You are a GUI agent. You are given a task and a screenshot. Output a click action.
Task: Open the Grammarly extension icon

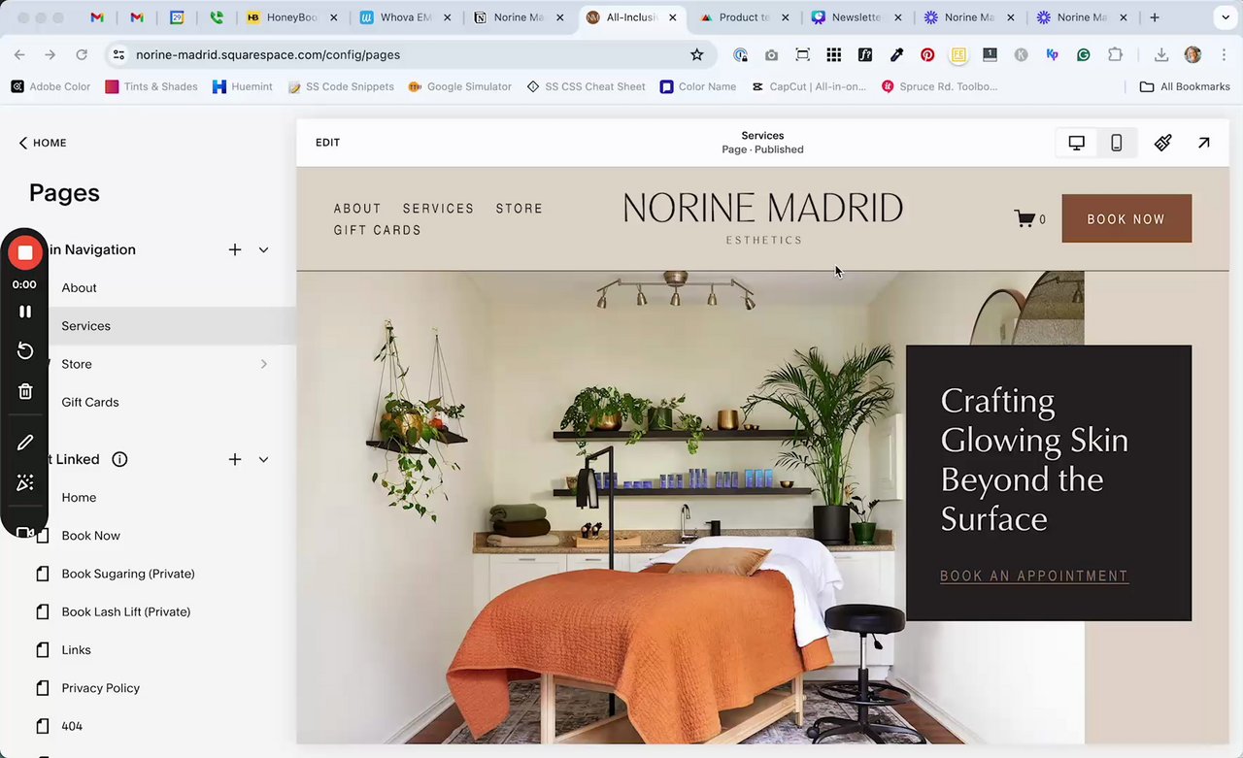tap(1083, 55)
